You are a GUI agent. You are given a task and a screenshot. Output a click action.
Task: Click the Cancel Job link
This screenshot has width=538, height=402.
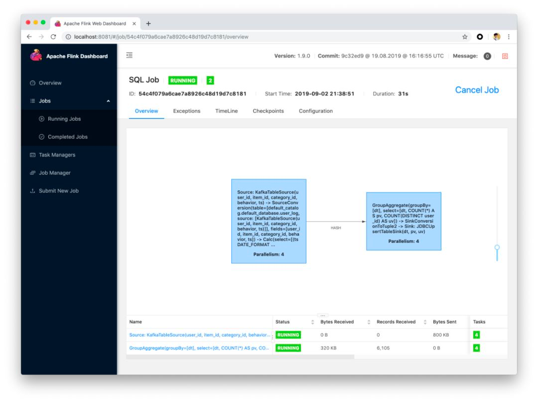(x=477, y=90)
